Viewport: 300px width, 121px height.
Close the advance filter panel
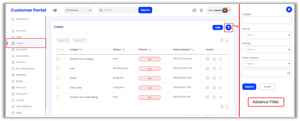tap(289, 10)
